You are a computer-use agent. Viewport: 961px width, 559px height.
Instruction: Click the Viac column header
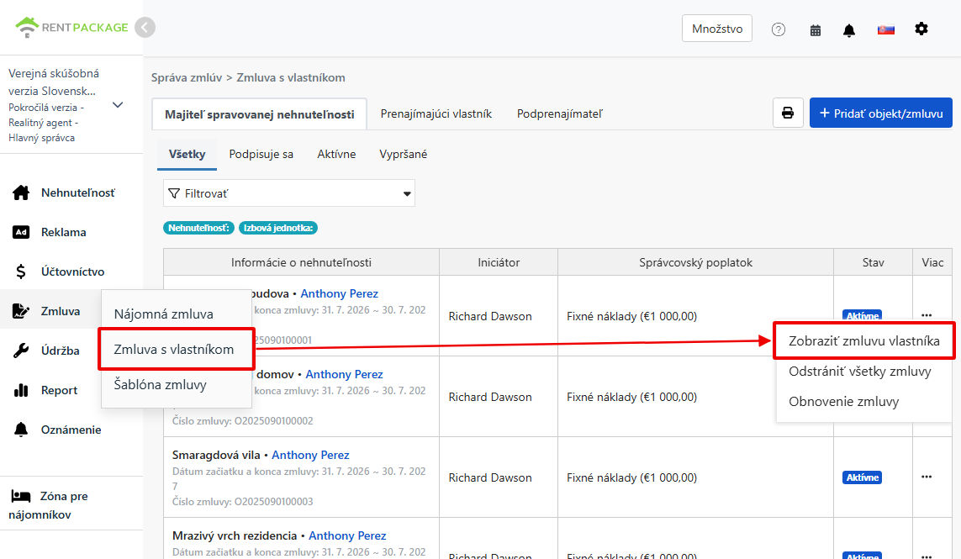point(932,262)
